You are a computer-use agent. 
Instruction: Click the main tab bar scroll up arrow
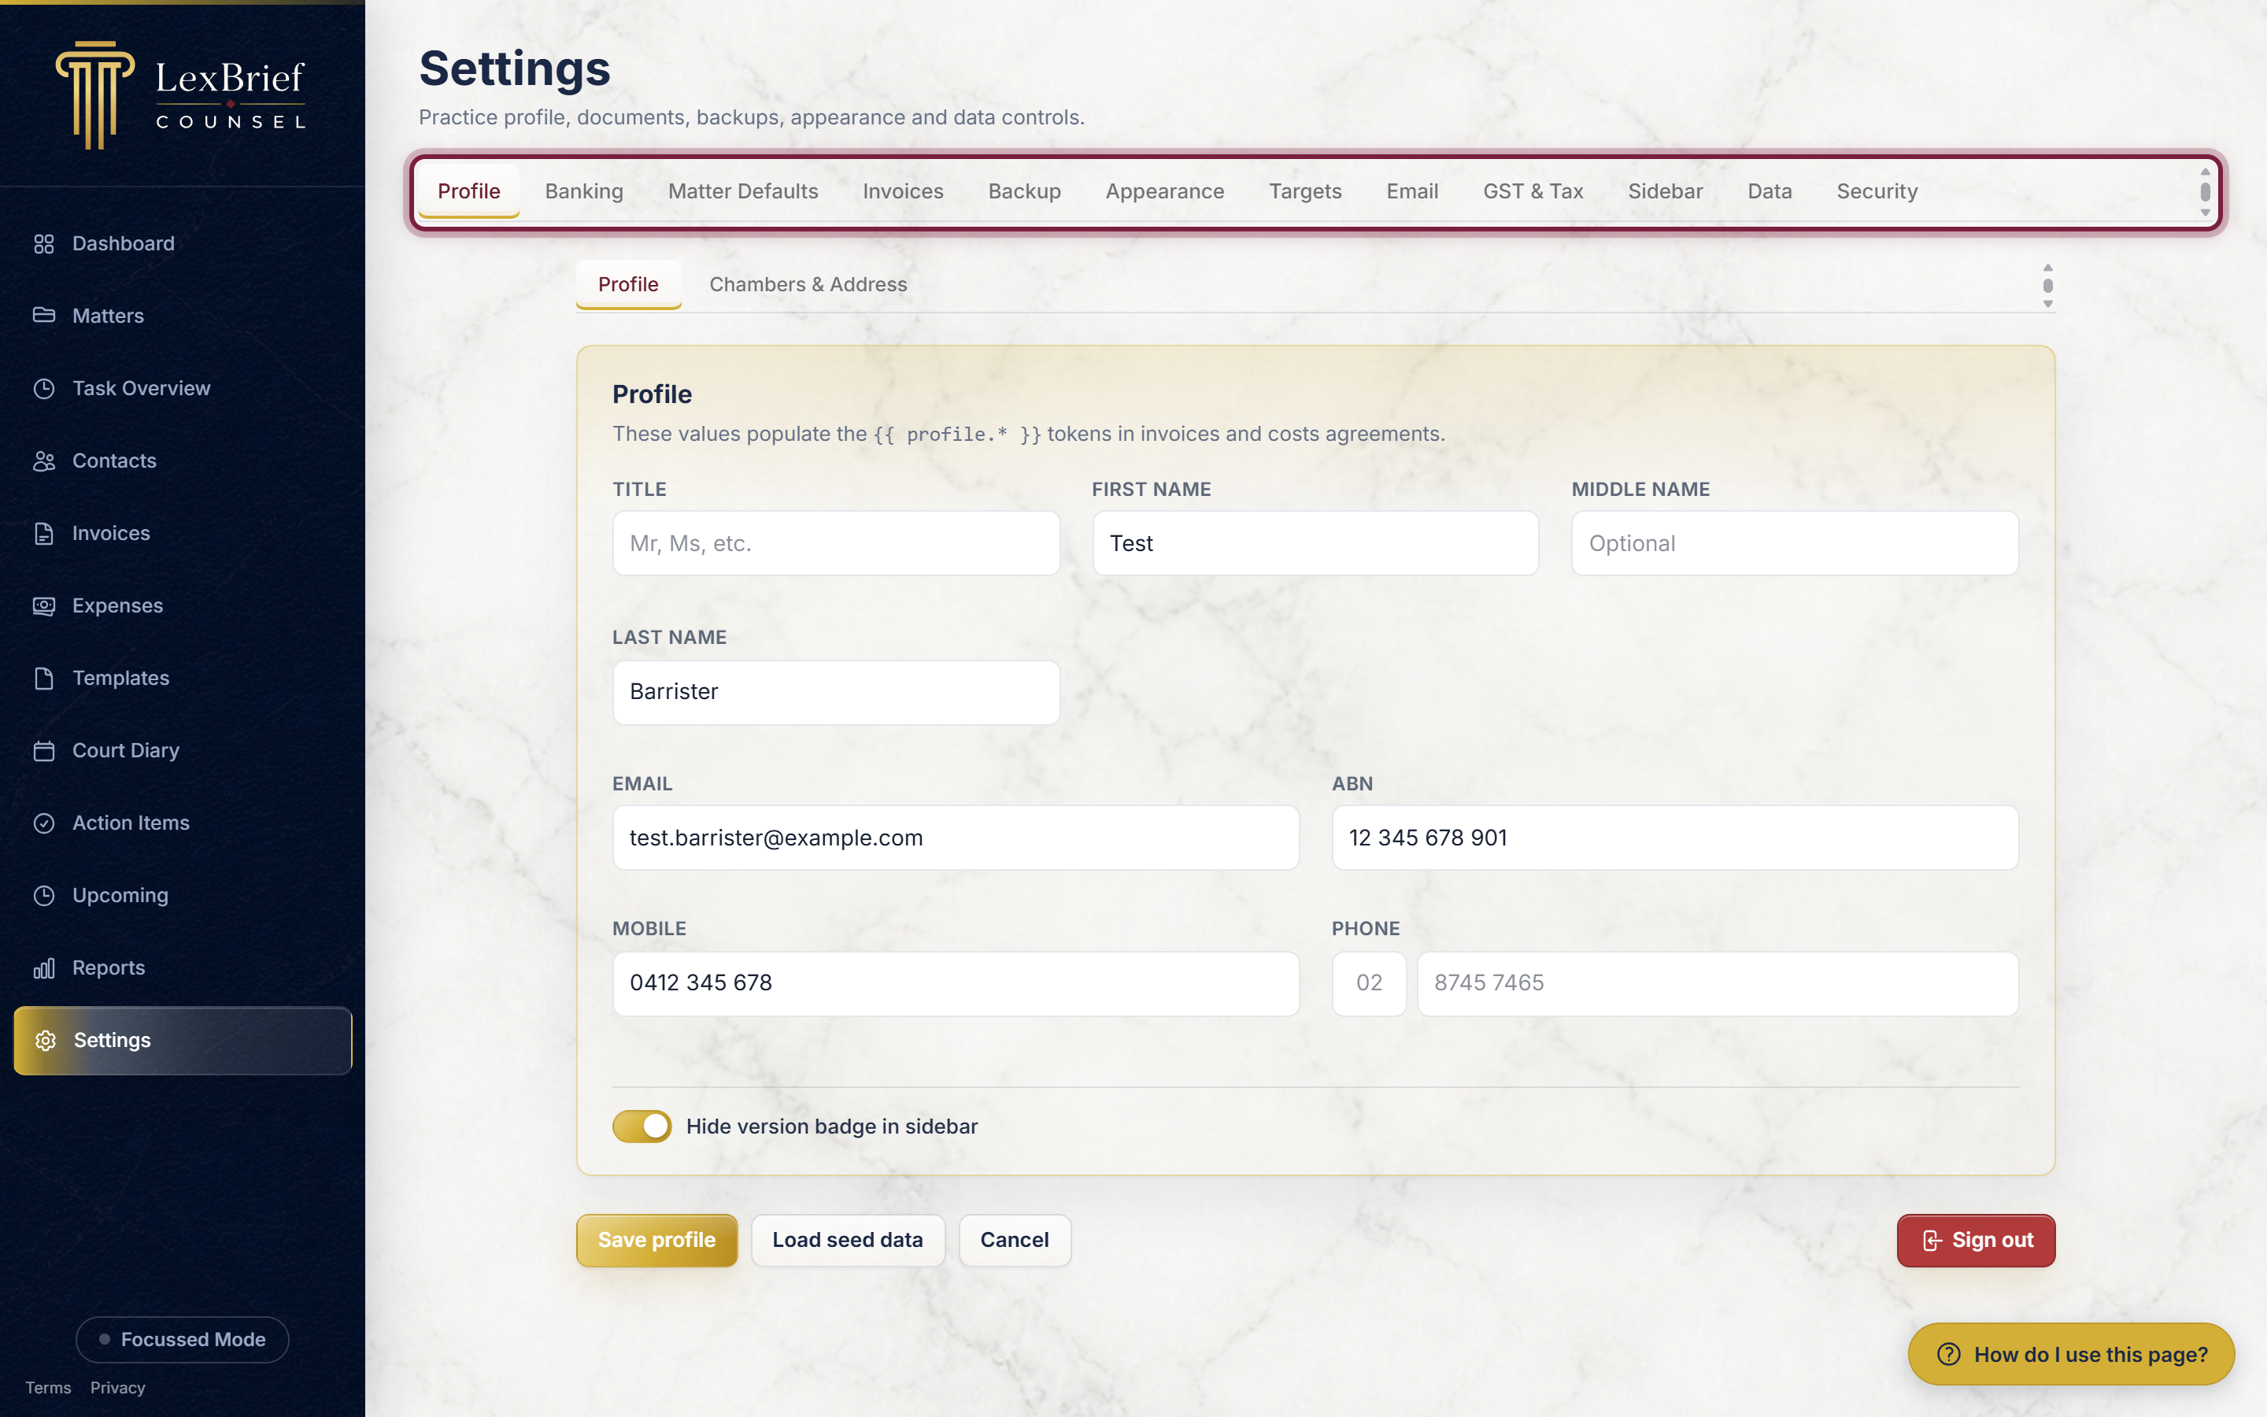pyautogui.click(x=2205, y=172)
